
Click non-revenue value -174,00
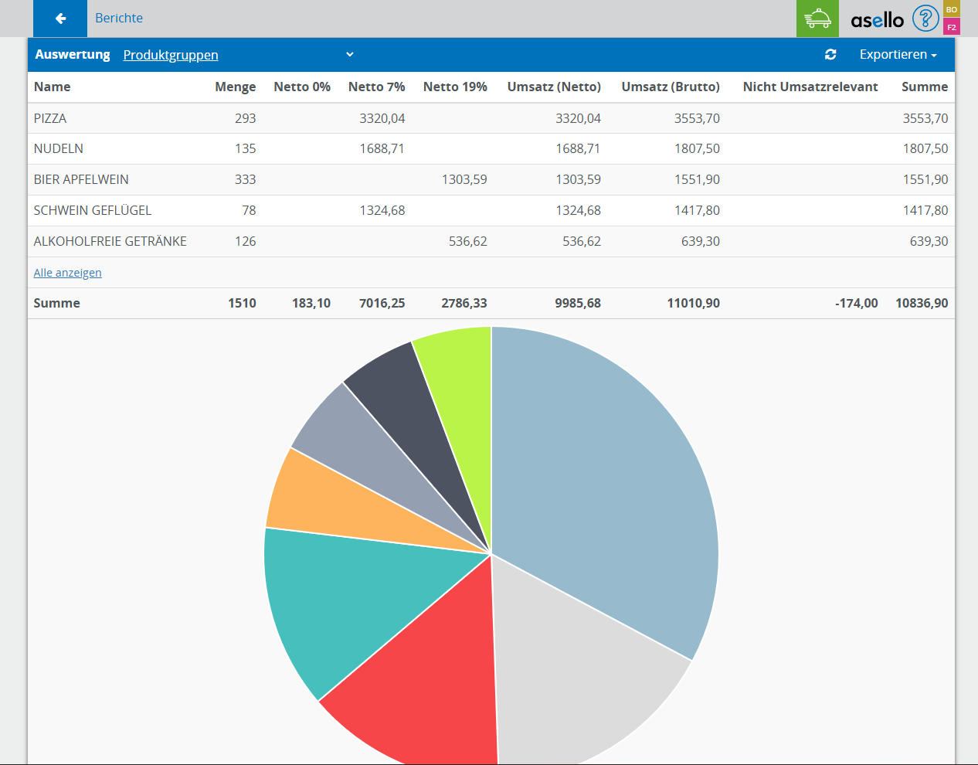pyautogui.click(x=856, y=303)
